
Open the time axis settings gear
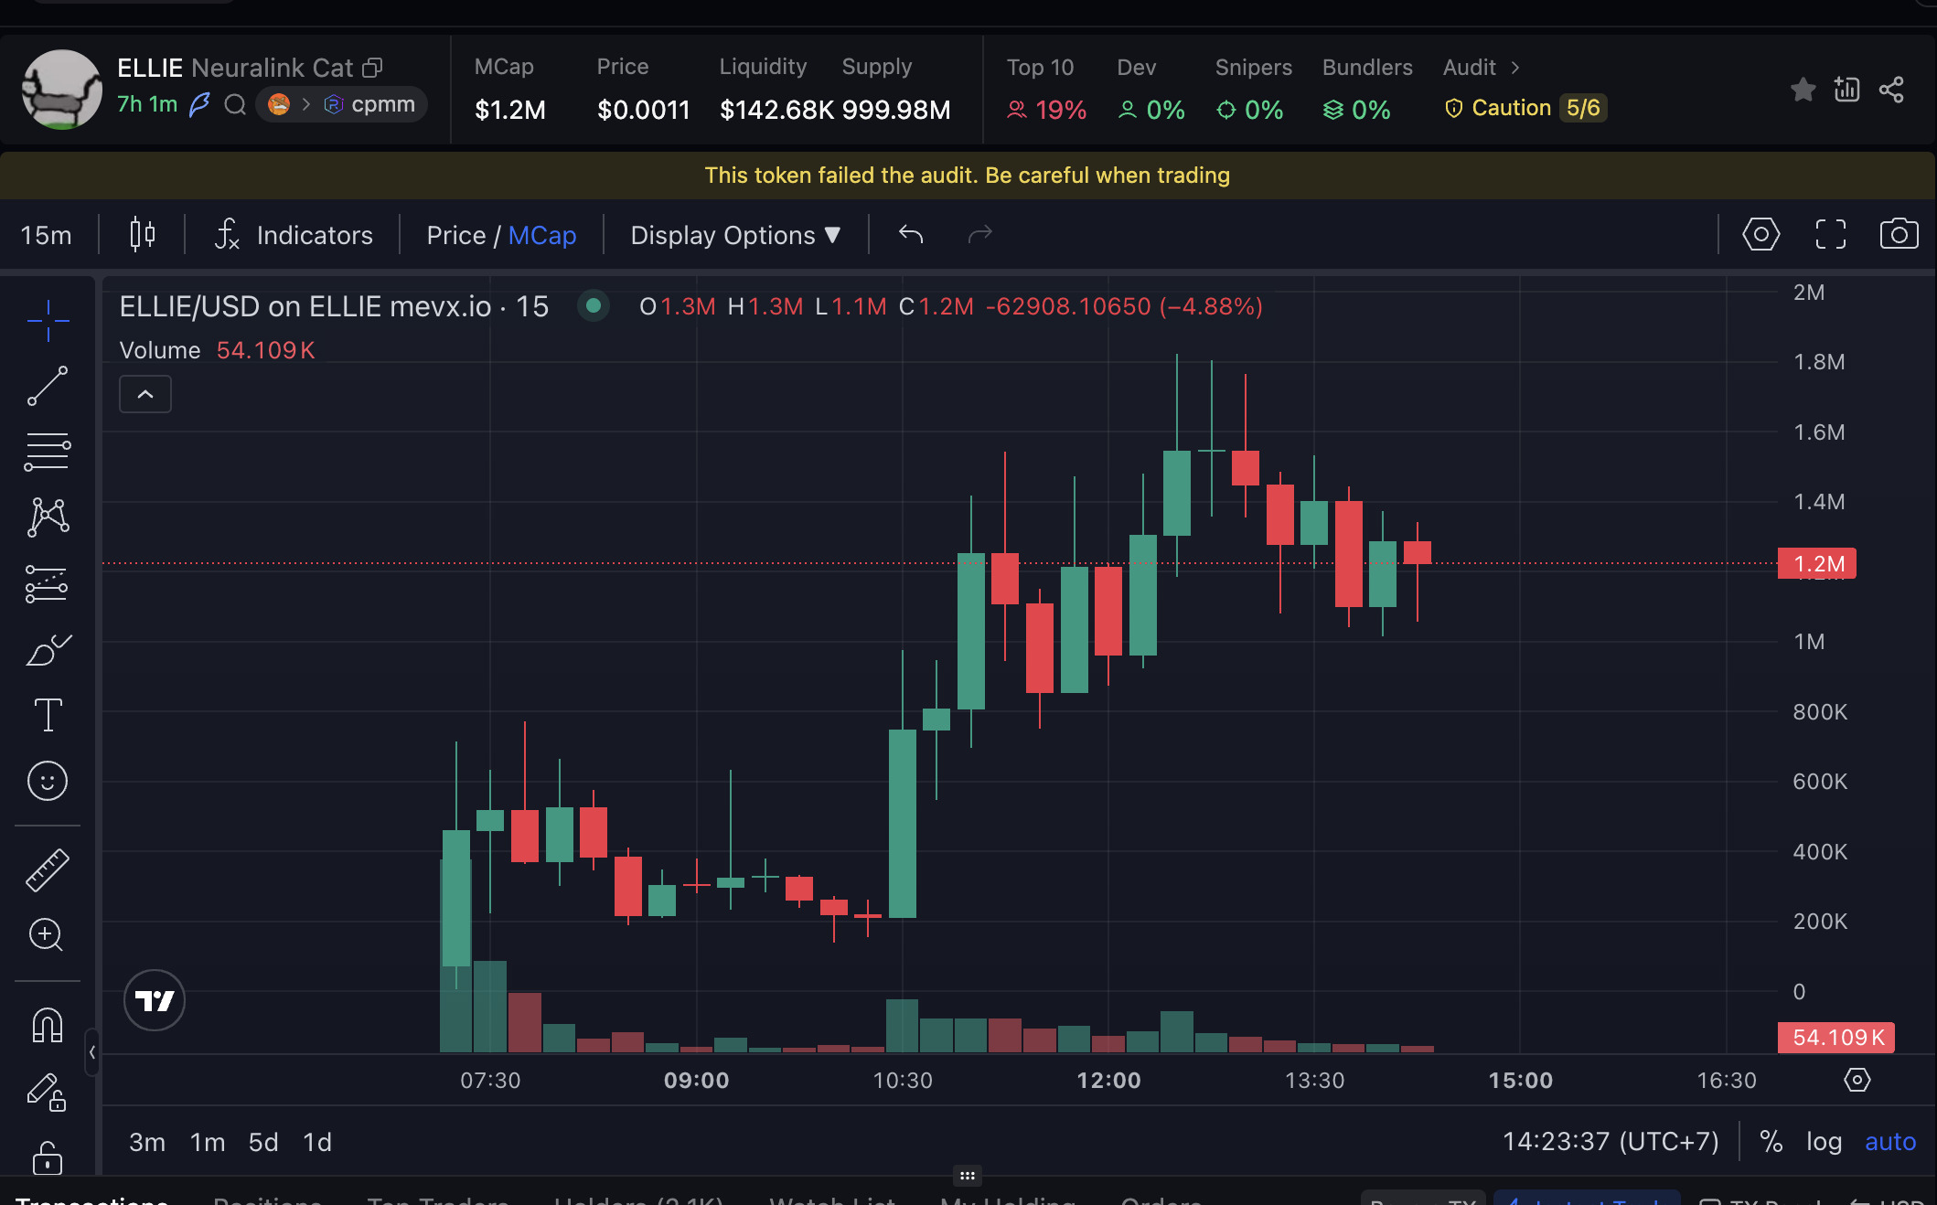pos(1857,1080)
